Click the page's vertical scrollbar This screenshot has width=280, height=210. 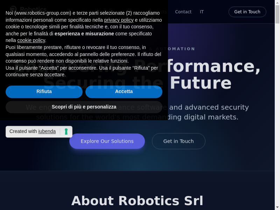[278, 105]
